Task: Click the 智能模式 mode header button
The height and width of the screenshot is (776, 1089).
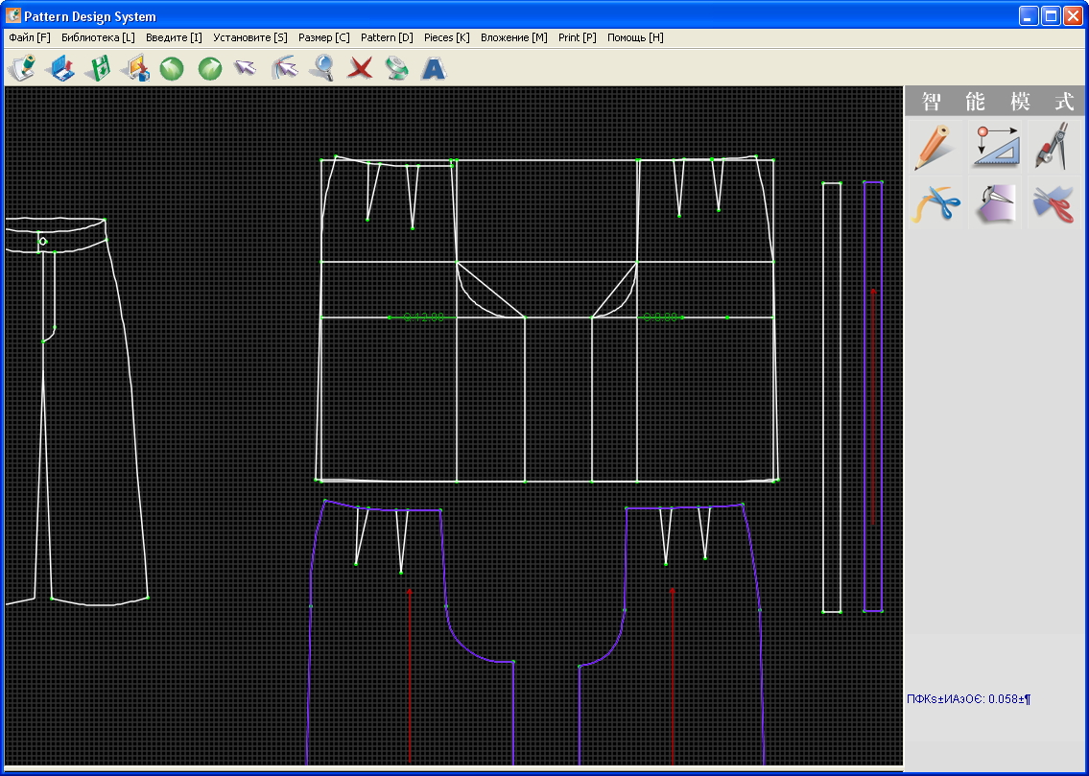Action: click(x=995, y=102)
